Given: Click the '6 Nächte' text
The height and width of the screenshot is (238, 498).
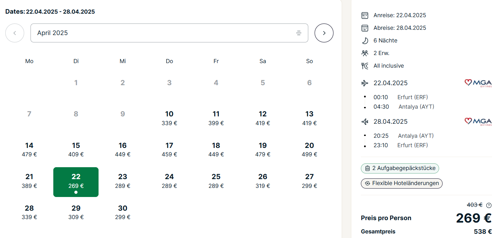Looking at the screenshot, I should (385, 41).
